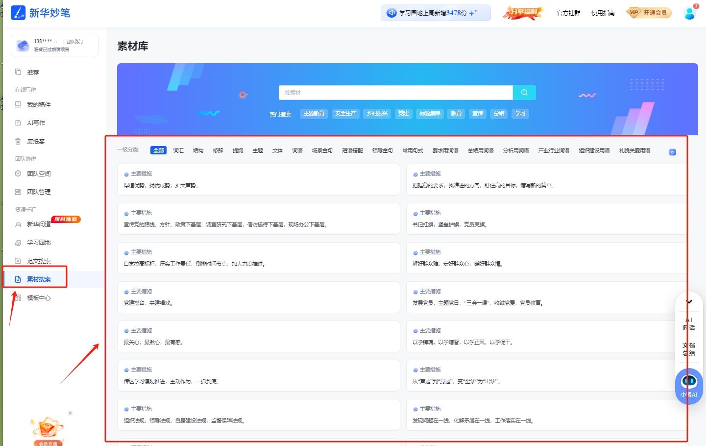706x446 pixels.
Task: Expand the category list with double-chevron
Action: (x=672, y=152)
